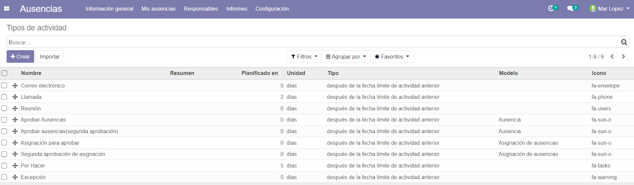
Task: Open the Configuración menu
Action: pyautogui.click(x=272, y=9)
